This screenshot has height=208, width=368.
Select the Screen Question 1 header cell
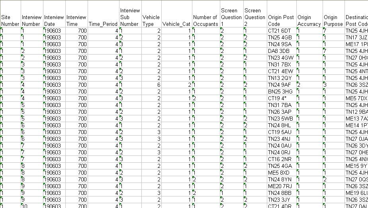pos(232,14)
